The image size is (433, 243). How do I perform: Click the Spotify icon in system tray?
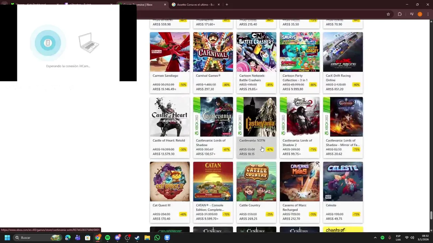pyautogui.click(x=383, y=238)
